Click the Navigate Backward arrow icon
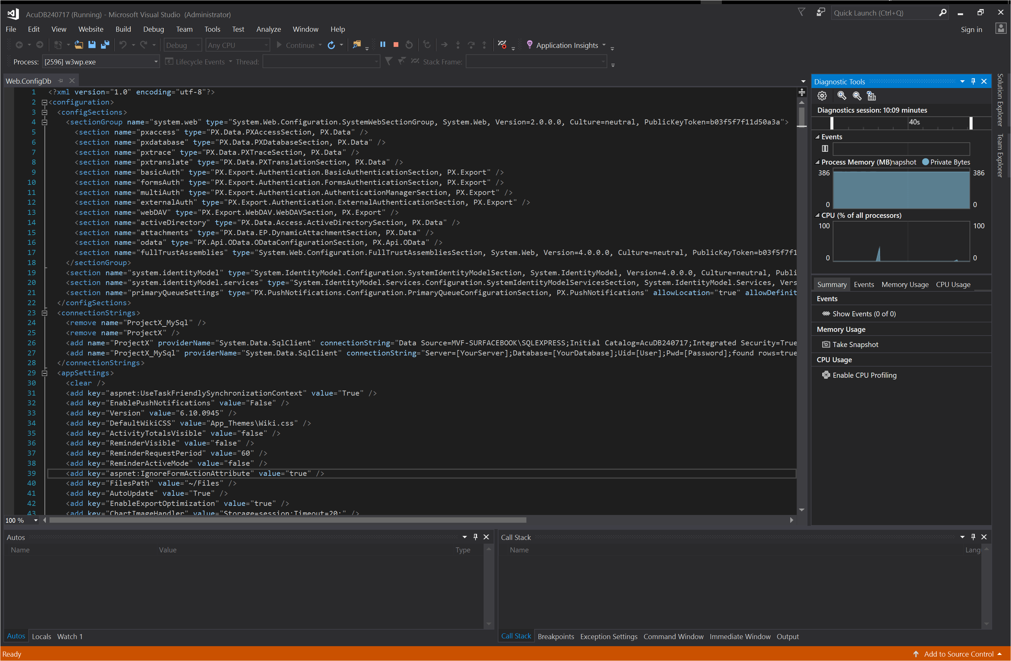Image resolution: width=1011 pixels, height=661 pixels. coord(19,45)
